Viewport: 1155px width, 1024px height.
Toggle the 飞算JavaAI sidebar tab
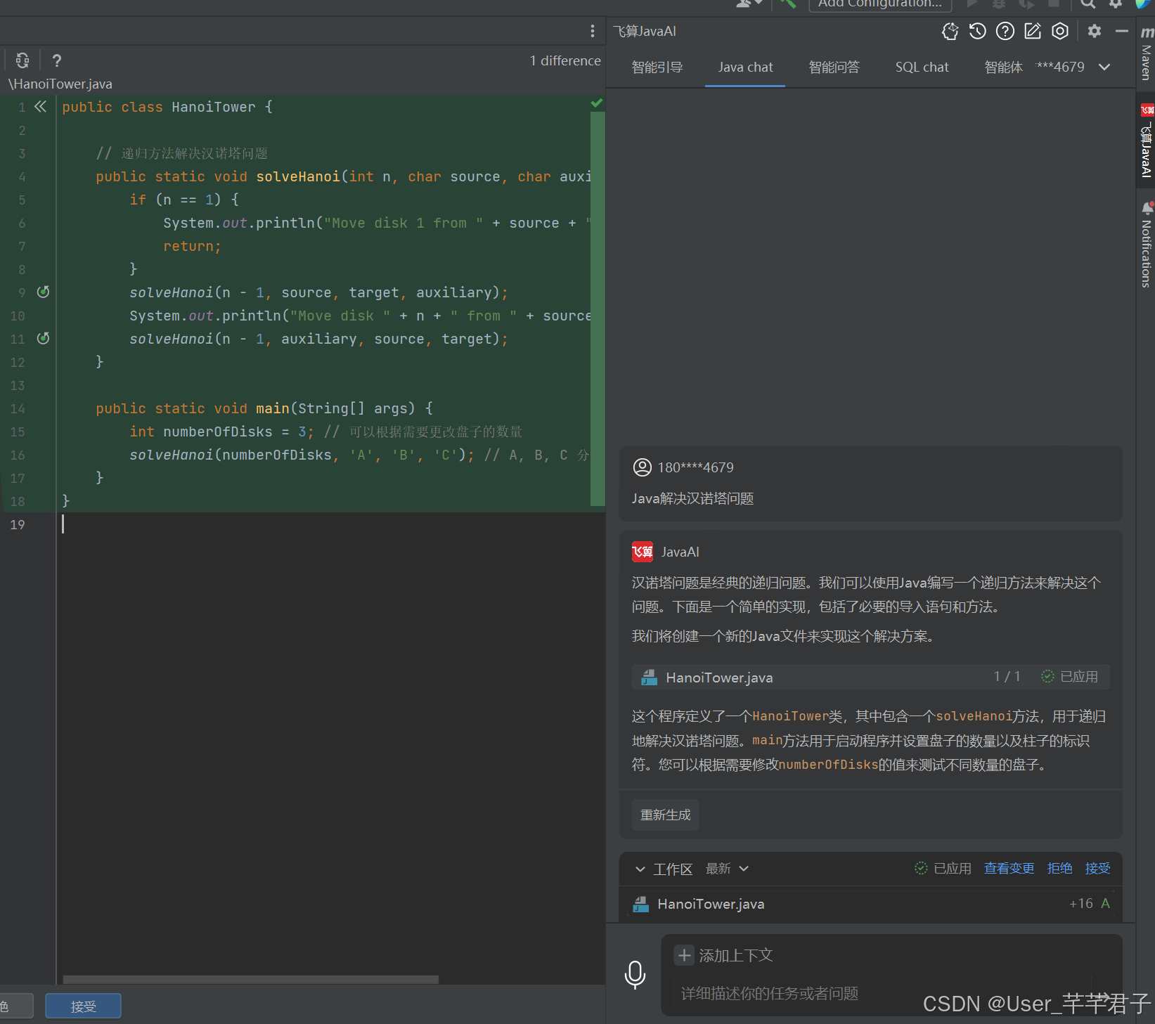pyautogui.click(x=1147, y=141)
